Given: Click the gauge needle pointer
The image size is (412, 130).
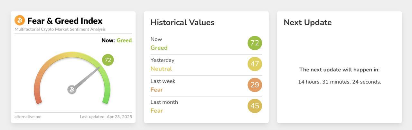Looking at the screenshot, I should tap(87, 78).
